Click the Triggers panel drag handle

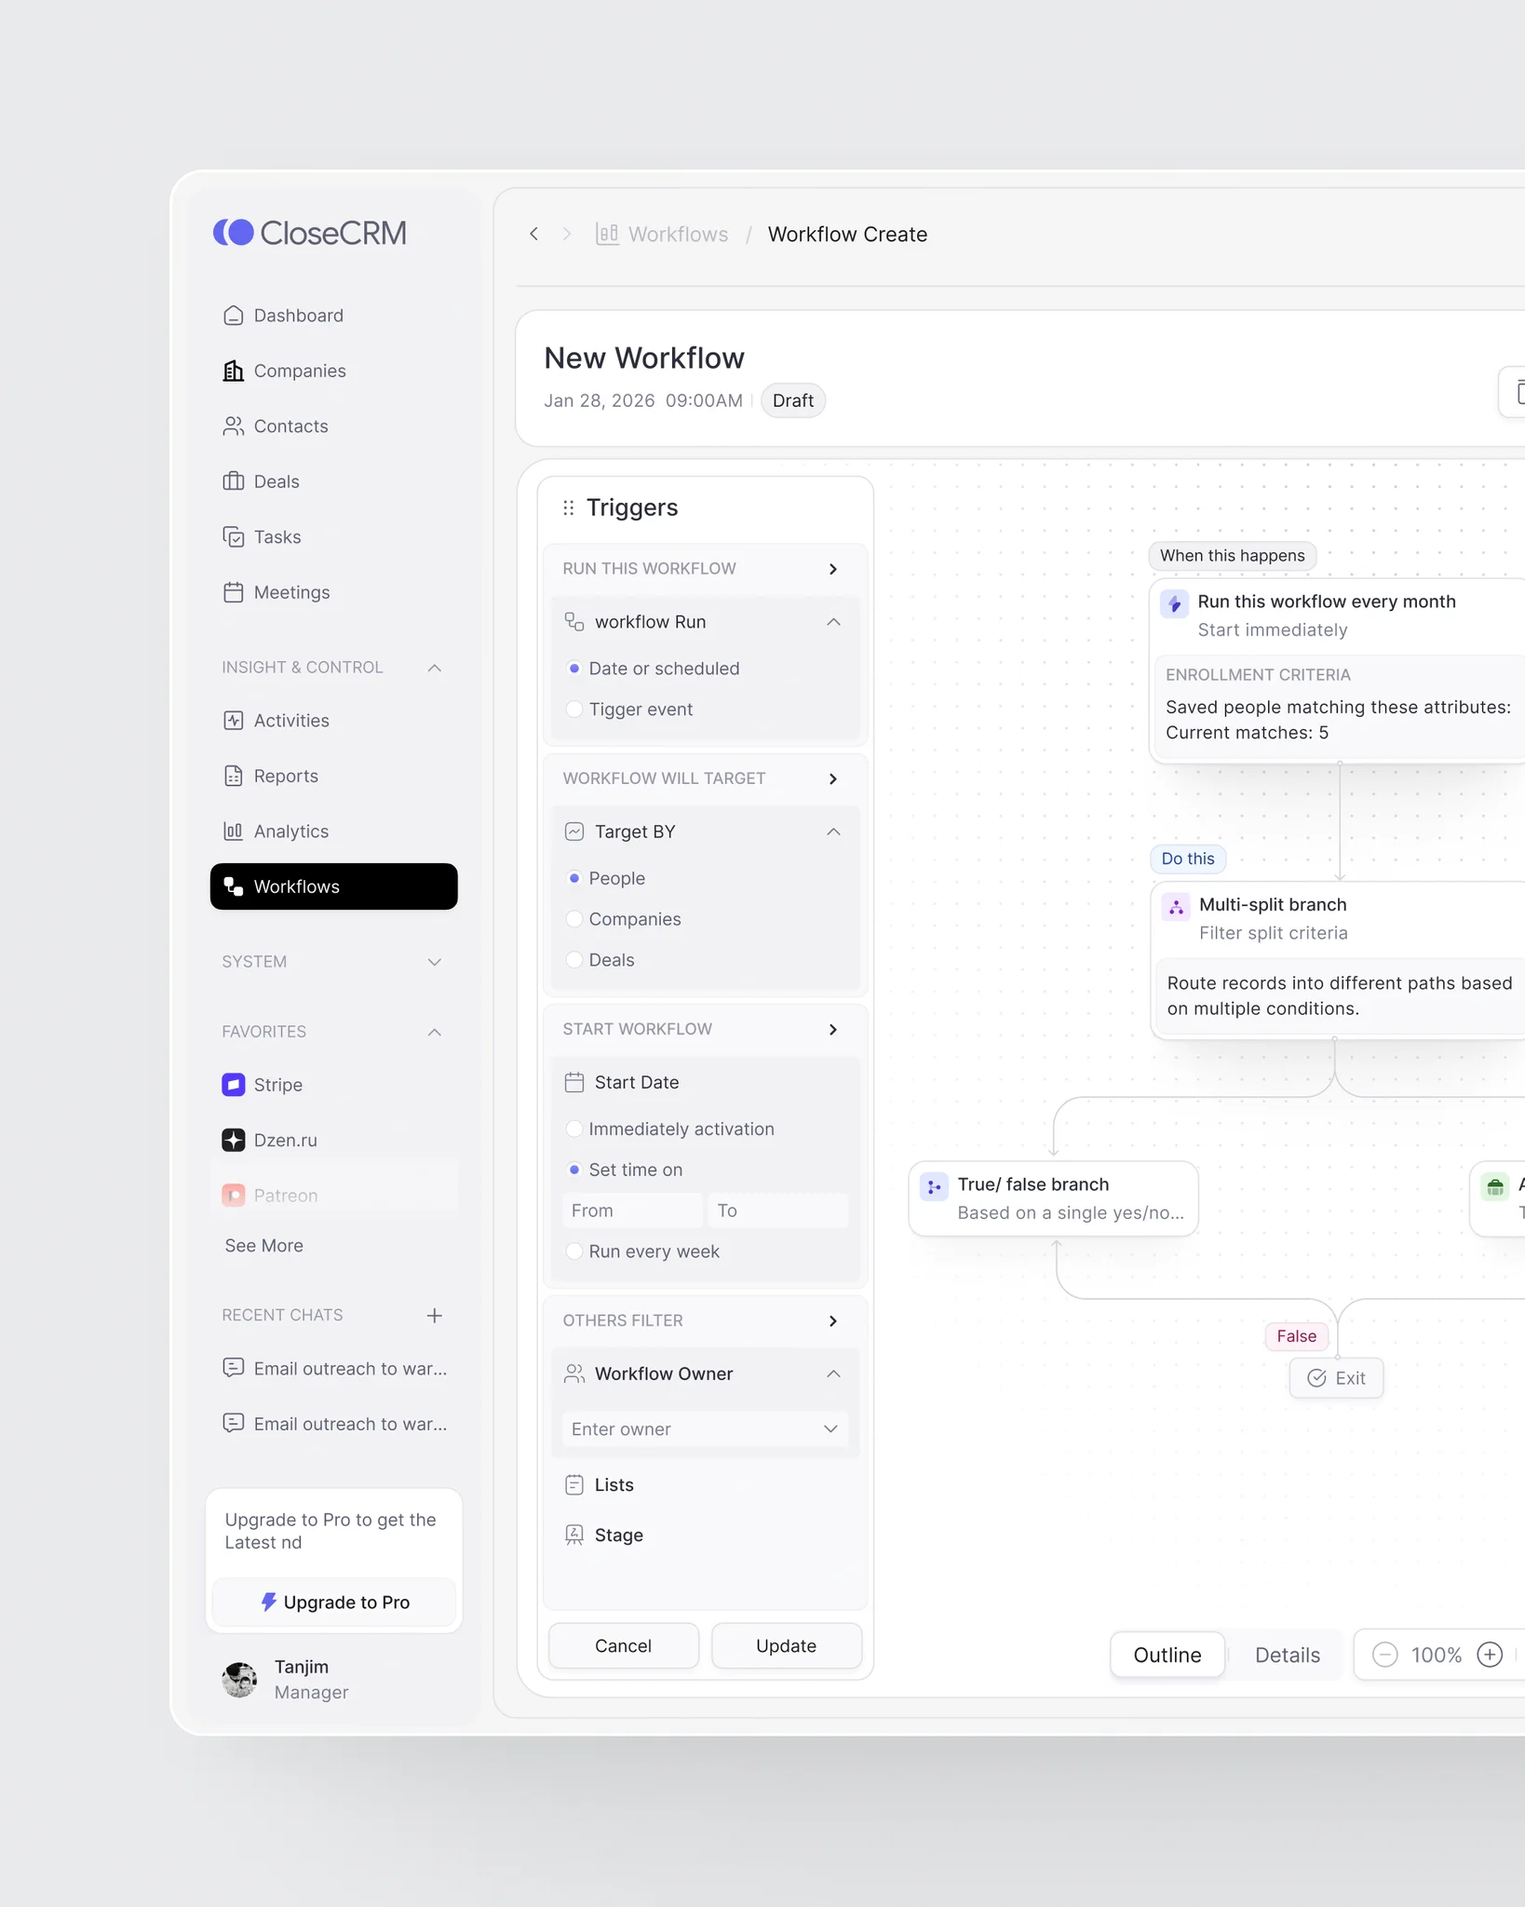[x=568, y=507]
